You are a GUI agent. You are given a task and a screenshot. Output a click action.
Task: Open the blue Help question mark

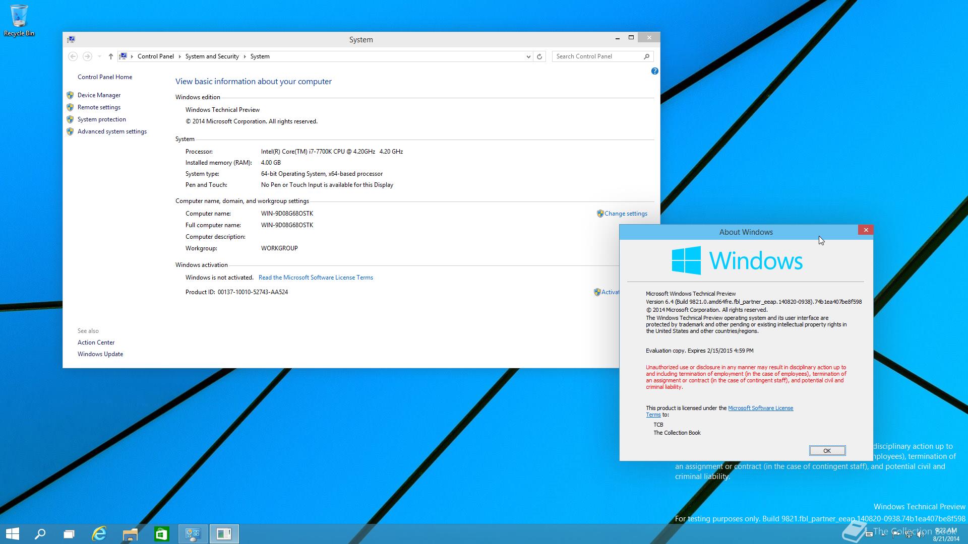[654, 71]
